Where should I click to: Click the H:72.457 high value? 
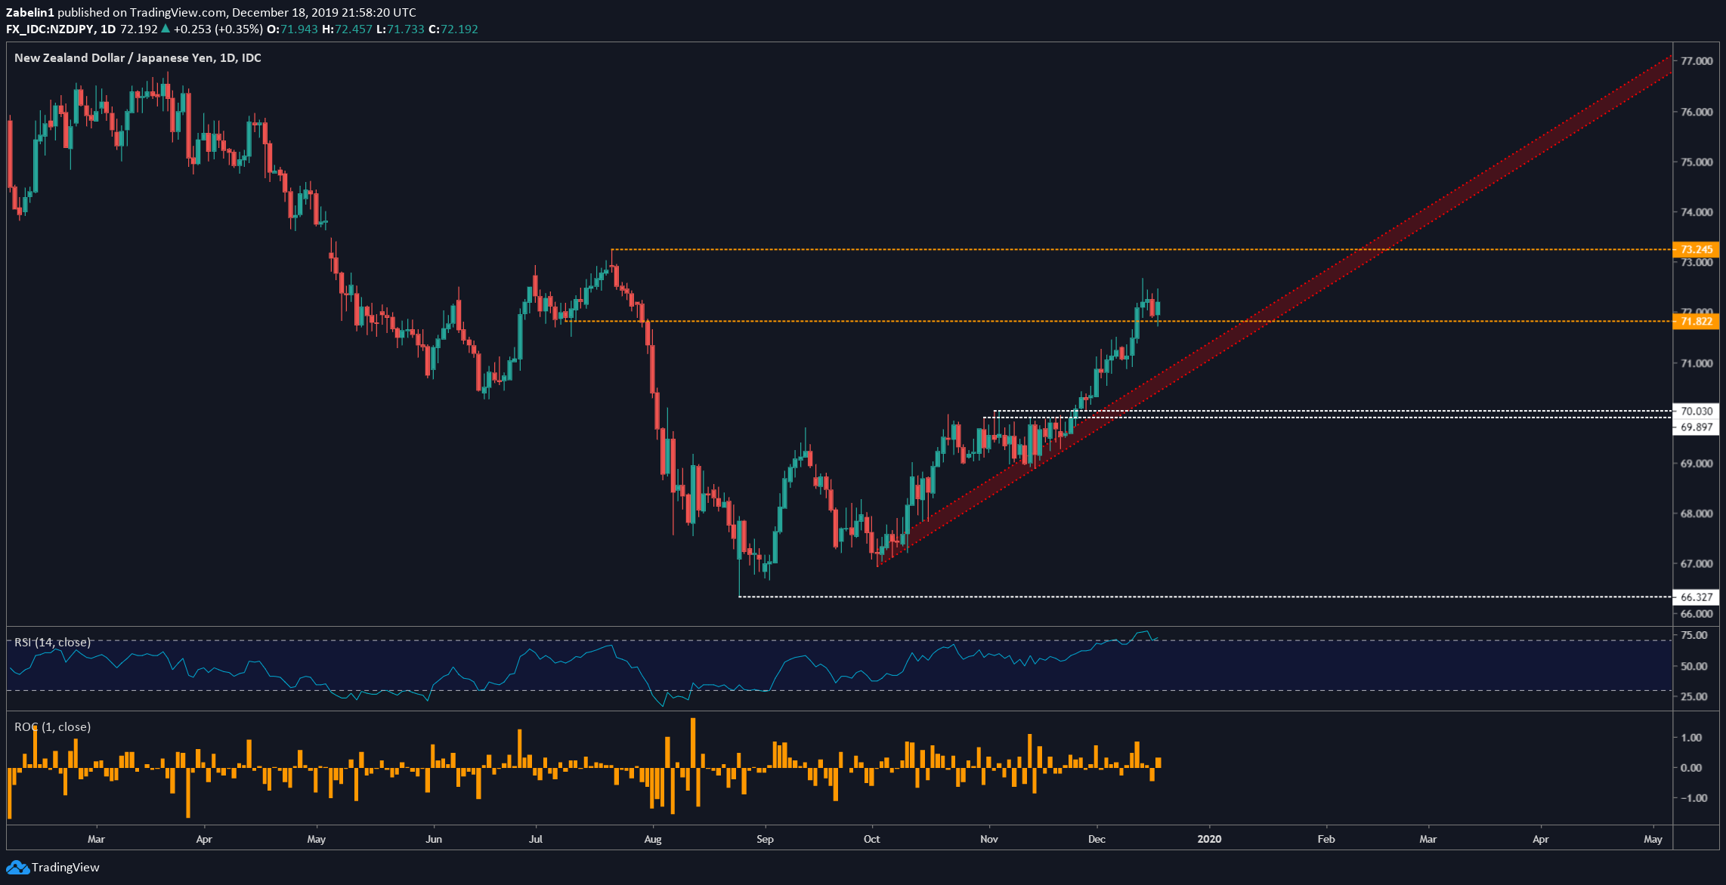pyautogui.click(x=347, y=29)
